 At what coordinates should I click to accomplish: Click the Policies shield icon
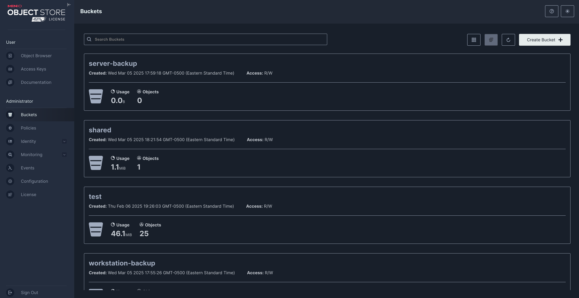coord(10,128)
